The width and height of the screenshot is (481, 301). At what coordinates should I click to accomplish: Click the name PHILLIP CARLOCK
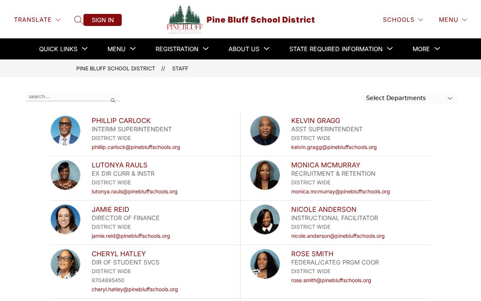coord(121,121)
